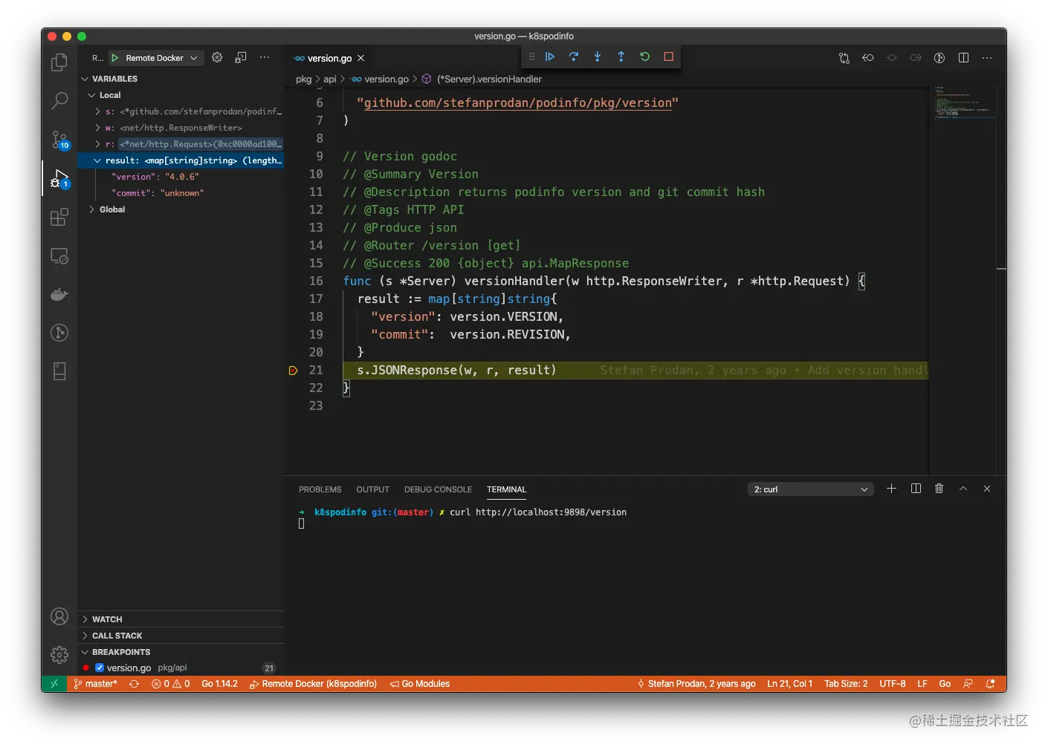Image resolution: width=1048 pixels, height=747 pixels.
Task: Restart the debugging session
Action: (x=645, y=57)
